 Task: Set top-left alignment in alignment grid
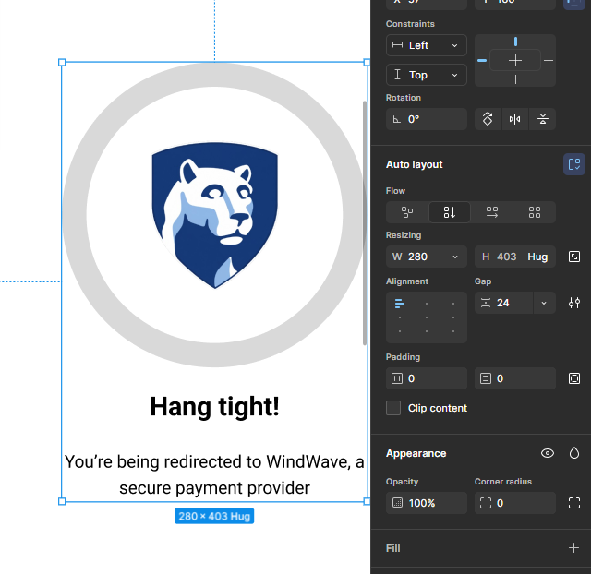click(x=400, y=304)
